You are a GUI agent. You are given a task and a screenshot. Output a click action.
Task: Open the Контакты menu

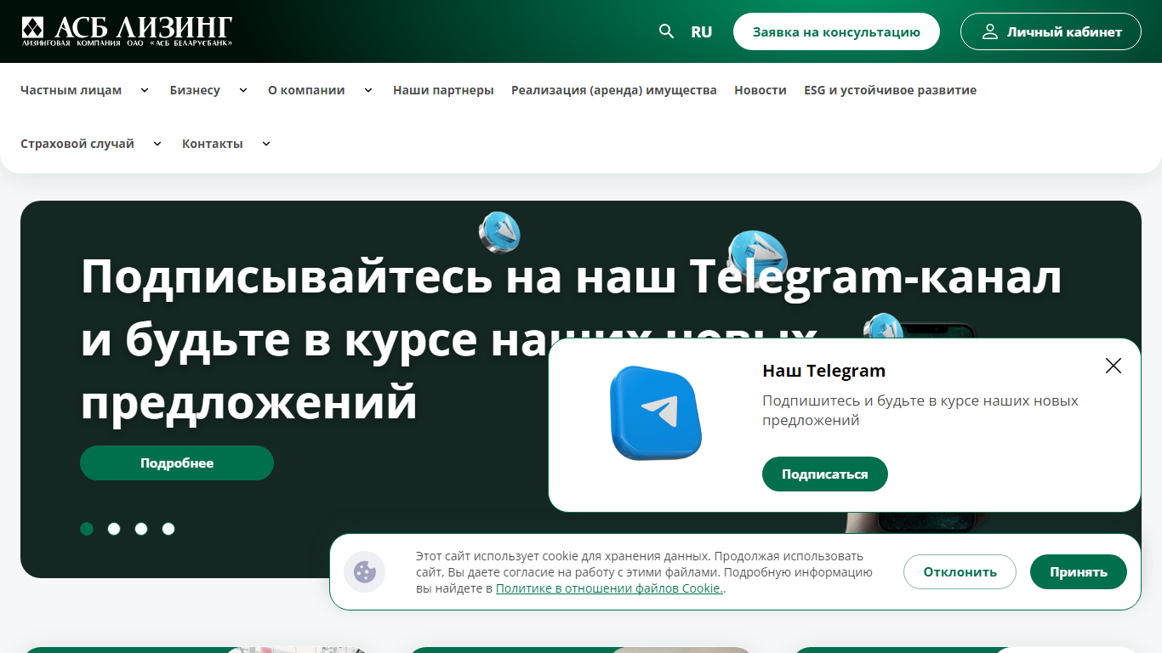(x=213, y=144)
